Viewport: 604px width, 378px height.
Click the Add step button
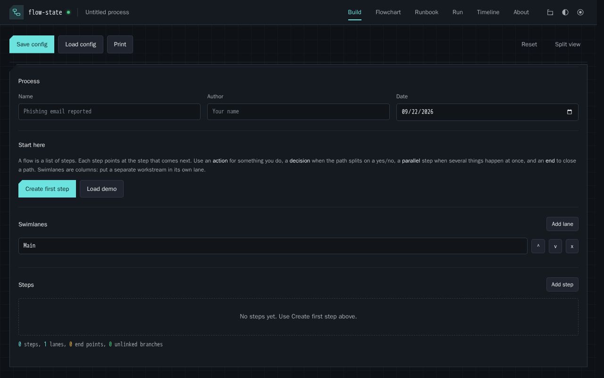click(x=562, y=284)
